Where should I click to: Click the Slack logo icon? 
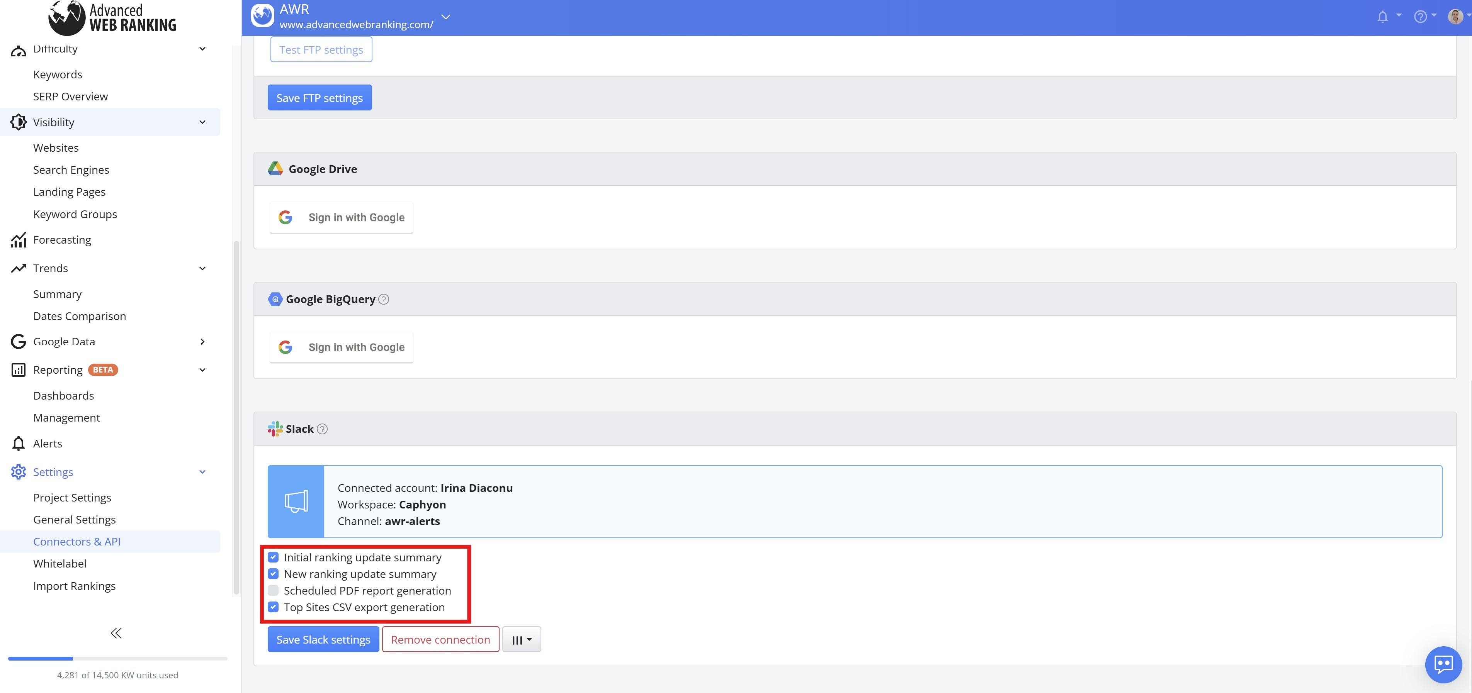275,429
